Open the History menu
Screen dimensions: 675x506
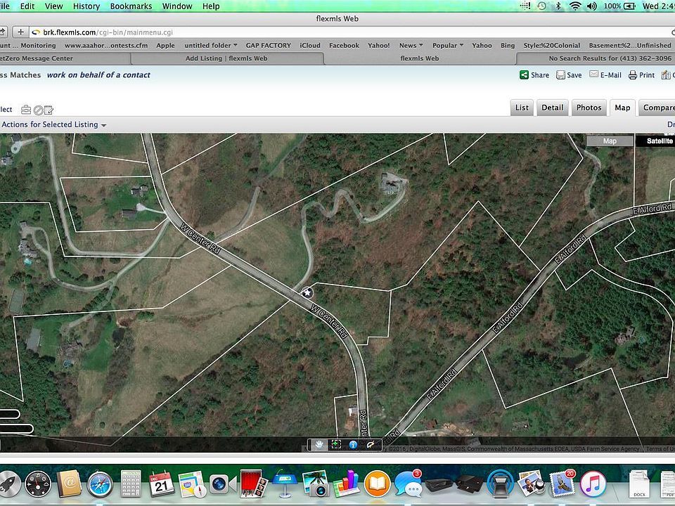tap(86, 6)
